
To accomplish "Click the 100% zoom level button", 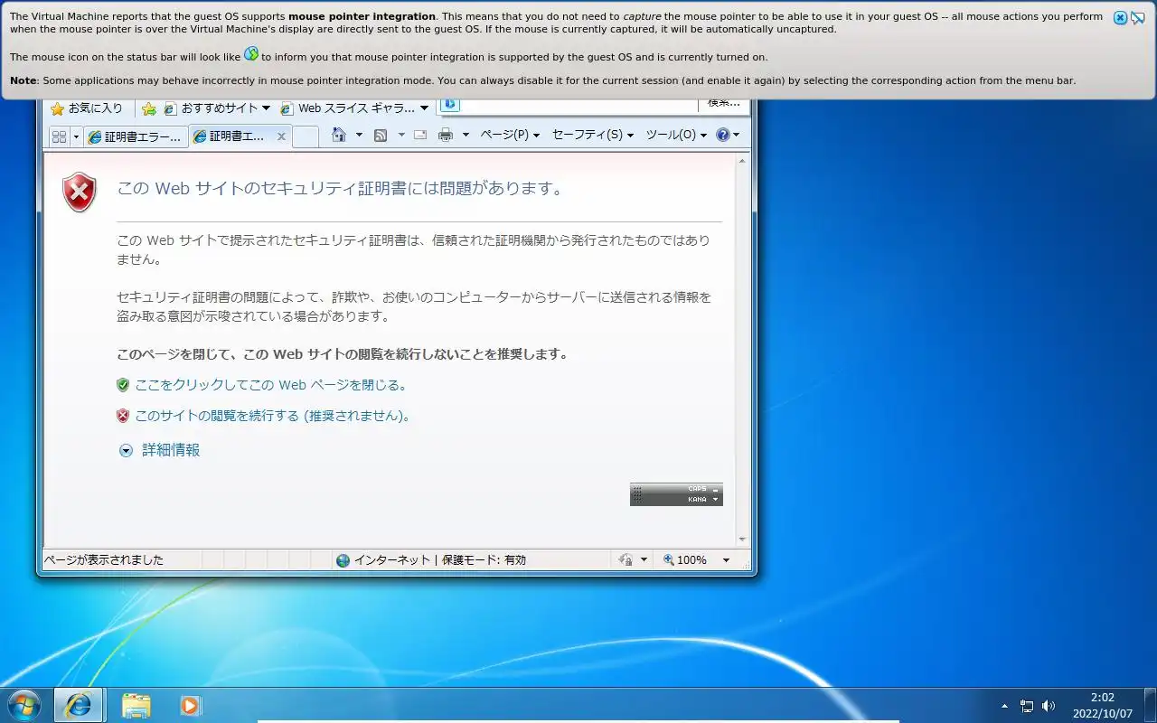I will (x=685, y=560).
